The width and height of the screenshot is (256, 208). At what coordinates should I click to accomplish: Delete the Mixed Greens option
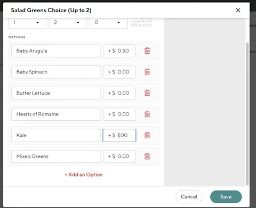pyautogui.click(x=147, y=156)
